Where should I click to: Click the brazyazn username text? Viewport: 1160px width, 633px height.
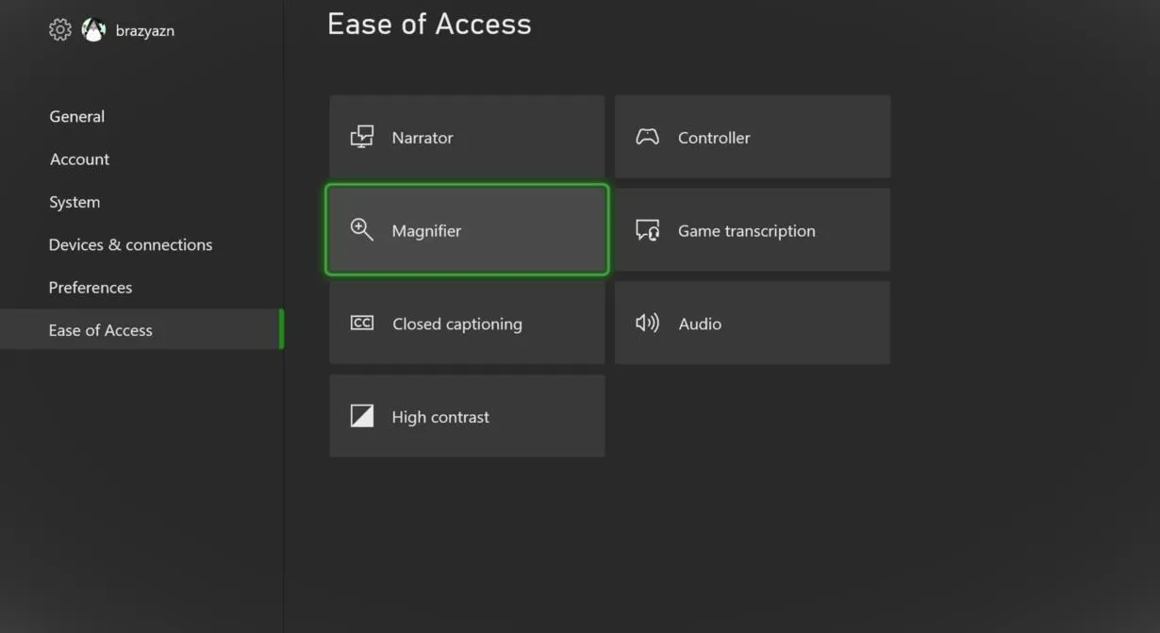coord(144,31)
